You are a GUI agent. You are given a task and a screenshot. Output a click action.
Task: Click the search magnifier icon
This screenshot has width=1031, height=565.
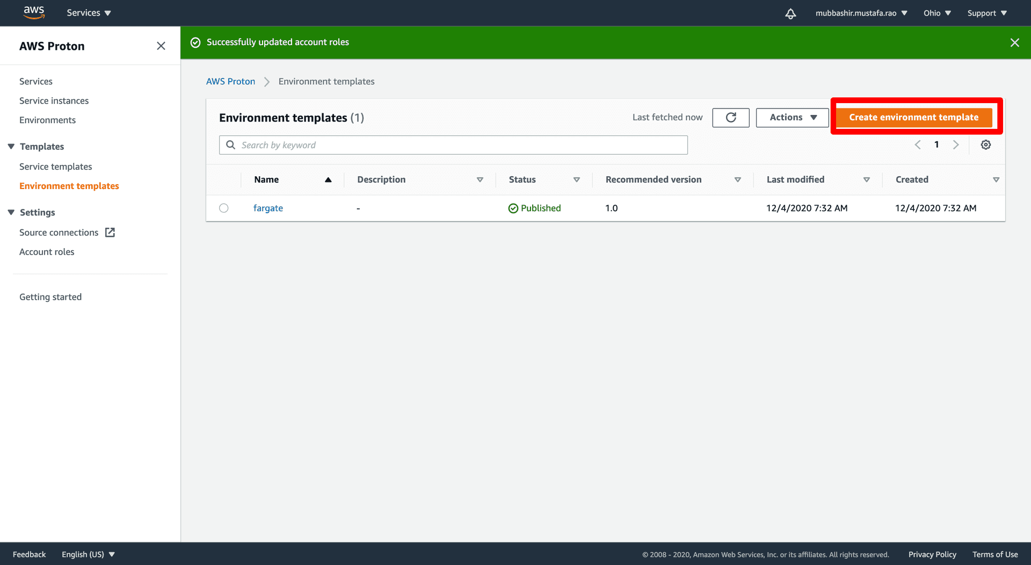[231, 145]
